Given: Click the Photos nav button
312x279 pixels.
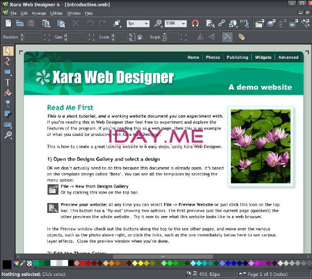Looking at the screenshot, I should click(213, 57).
